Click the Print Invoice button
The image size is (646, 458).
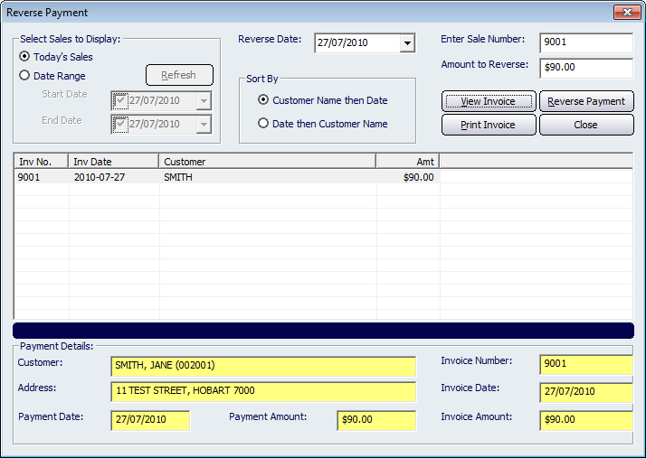point(489,125)
